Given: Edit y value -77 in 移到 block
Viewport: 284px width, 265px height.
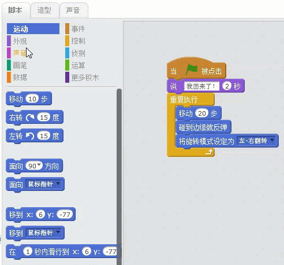Looking at the screenshot, I should click(65, 214).
